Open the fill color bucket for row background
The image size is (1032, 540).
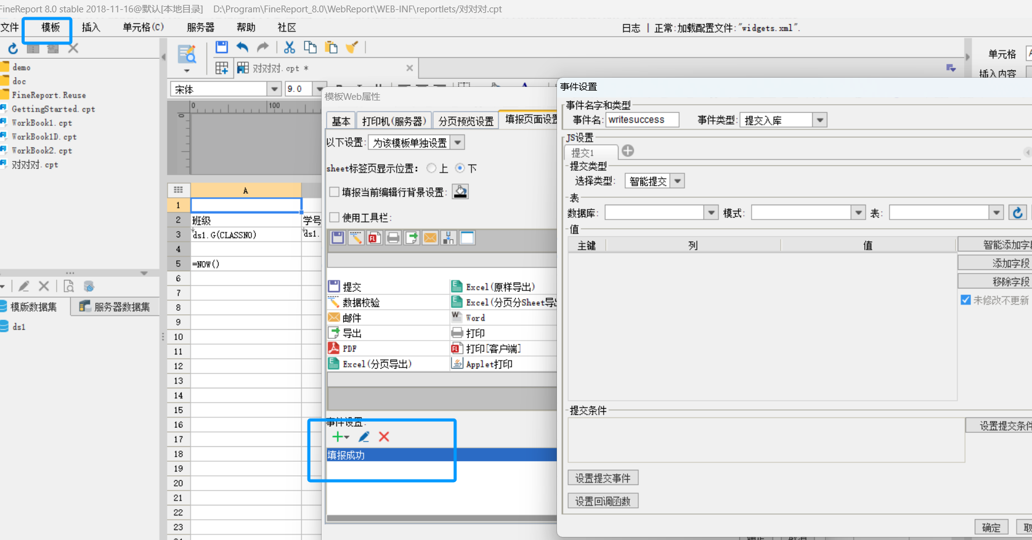pyautogui.click(x=460, y=192)
